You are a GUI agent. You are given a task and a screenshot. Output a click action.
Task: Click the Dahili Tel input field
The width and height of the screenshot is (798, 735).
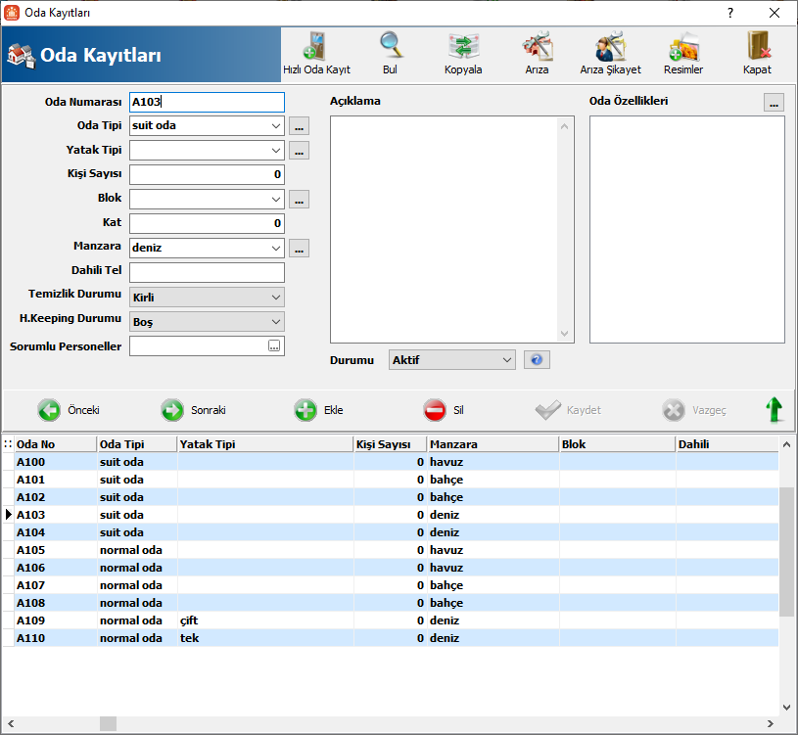(x=207, y=272)
